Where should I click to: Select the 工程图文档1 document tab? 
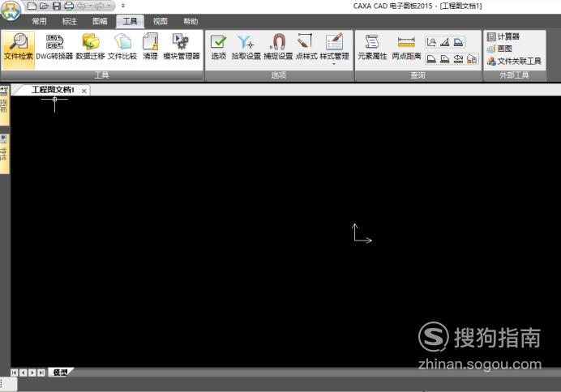click(53, 90)
